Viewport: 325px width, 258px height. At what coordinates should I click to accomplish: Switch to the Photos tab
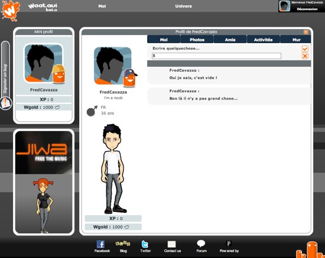[197, 40]
